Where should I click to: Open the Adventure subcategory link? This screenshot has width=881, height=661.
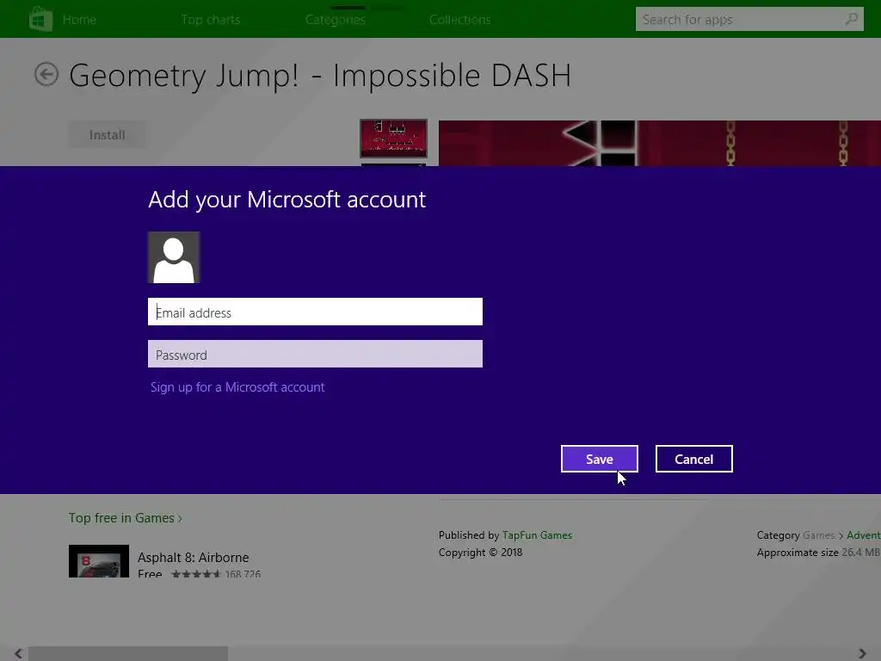(864, 535)
